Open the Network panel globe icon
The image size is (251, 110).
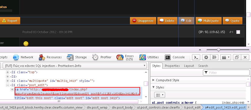click(x=16, y=57)
